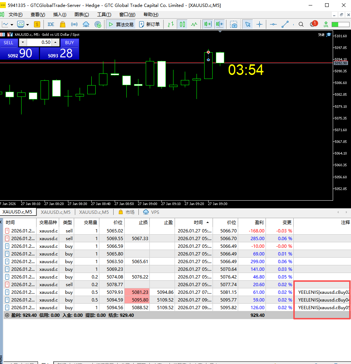Select the standard cursor tool

point(248,24)
